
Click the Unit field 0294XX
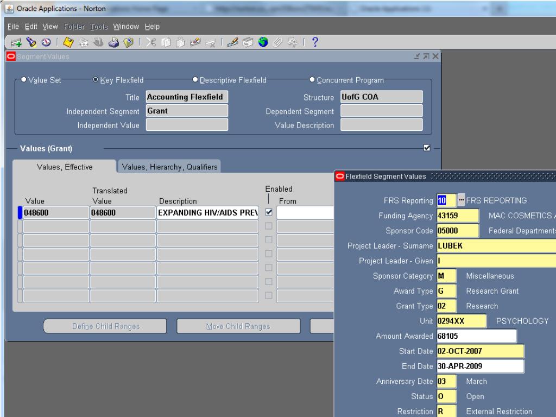[462, 321]
